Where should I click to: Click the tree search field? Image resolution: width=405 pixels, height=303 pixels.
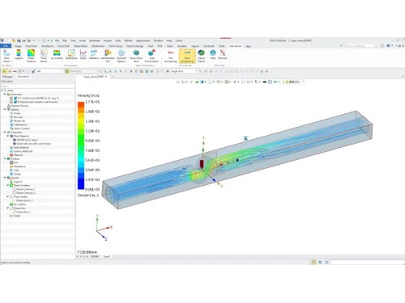[38, 86]
